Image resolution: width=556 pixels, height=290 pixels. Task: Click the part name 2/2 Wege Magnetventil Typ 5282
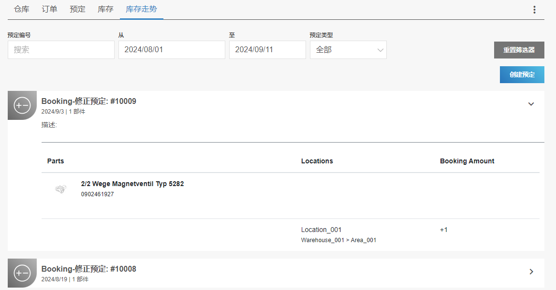point(132,184)
